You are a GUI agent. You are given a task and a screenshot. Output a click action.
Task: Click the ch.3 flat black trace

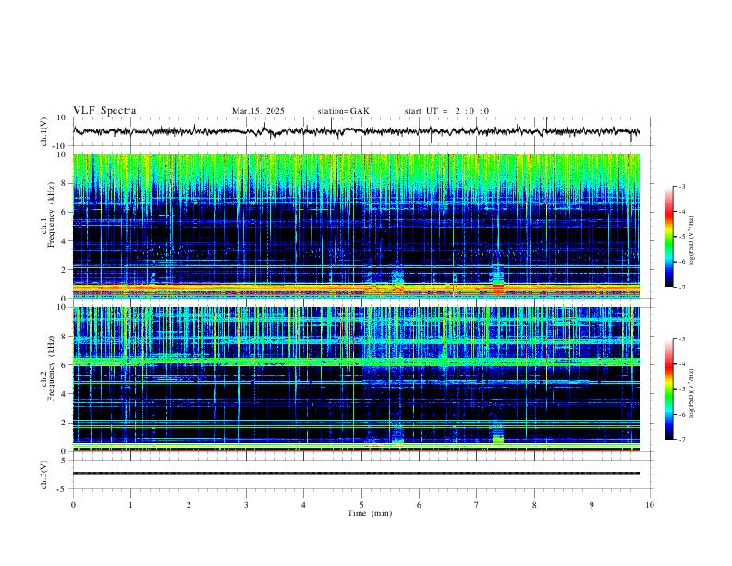357,474
